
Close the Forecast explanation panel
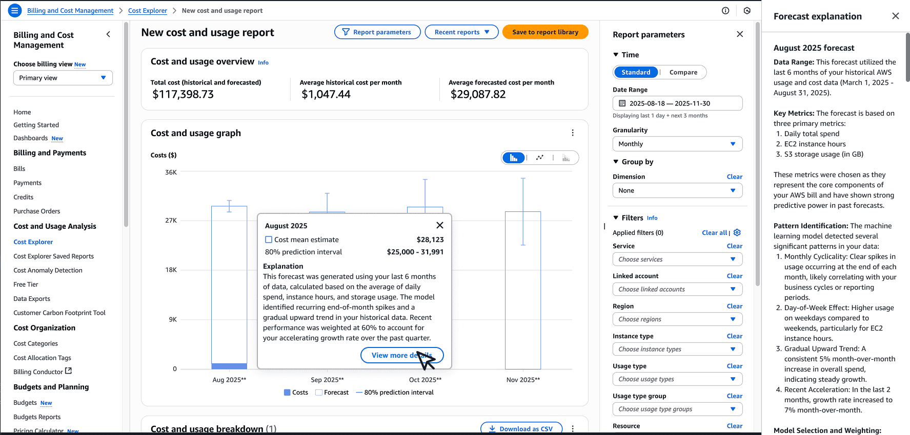(896, 16)
